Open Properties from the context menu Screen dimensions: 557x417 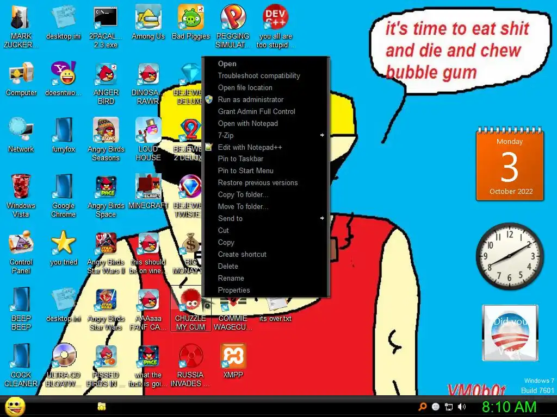pos(265,290)
